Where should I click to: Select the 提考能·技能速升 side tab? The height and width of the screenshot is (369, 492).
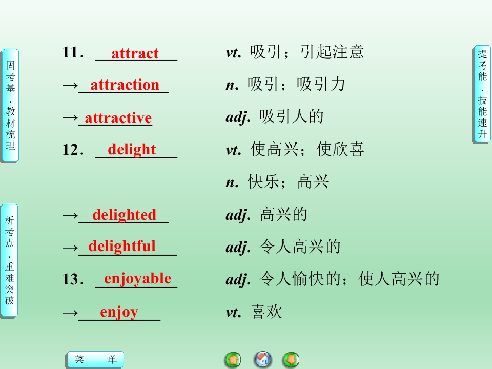(482, 94)
